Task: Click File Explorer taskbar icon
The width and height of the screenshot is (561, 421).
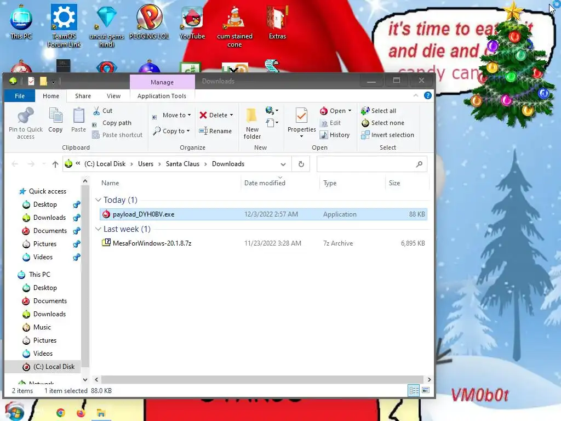Action: point(101,413)
